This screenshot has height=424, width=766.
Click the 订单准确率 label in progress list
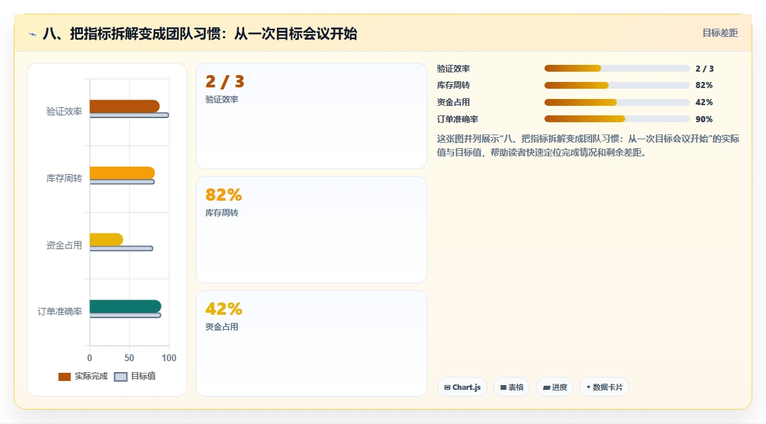458,119
